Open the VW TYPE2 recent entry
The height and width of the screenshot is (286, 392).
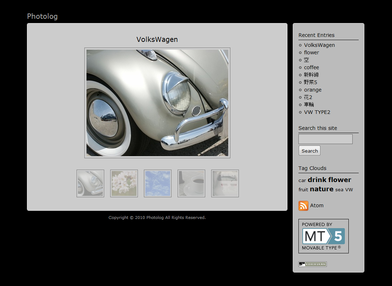tap(317, 112)
